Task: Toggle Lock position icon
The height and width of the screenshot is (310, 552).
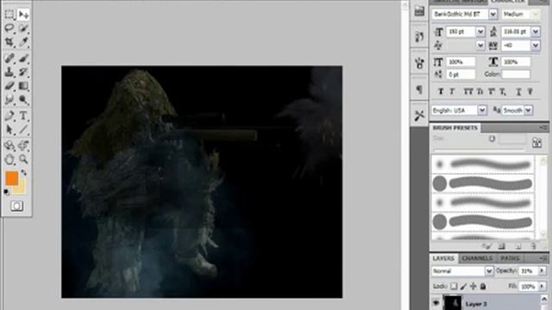Action: point(474,287)
